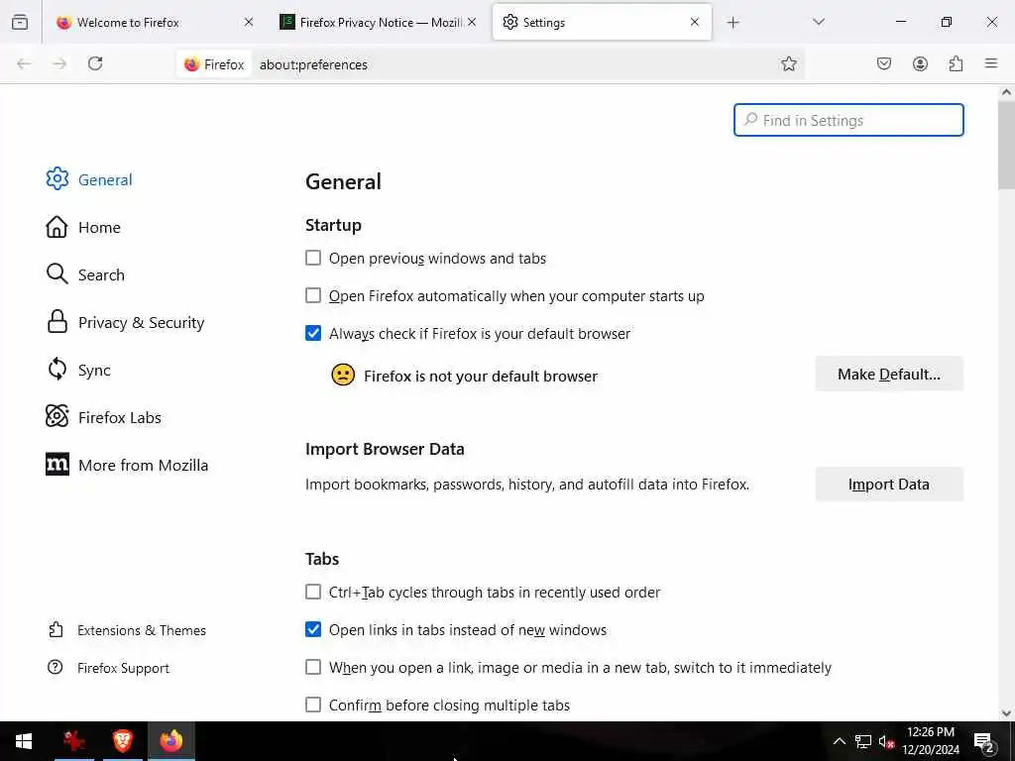Open the Firefox Labs category
Screen dimensions: 1015x761
pos(103,417)
